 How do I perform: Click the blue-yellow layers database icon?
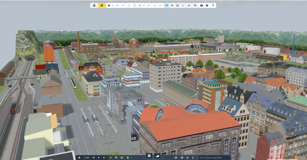coord(116,158)
